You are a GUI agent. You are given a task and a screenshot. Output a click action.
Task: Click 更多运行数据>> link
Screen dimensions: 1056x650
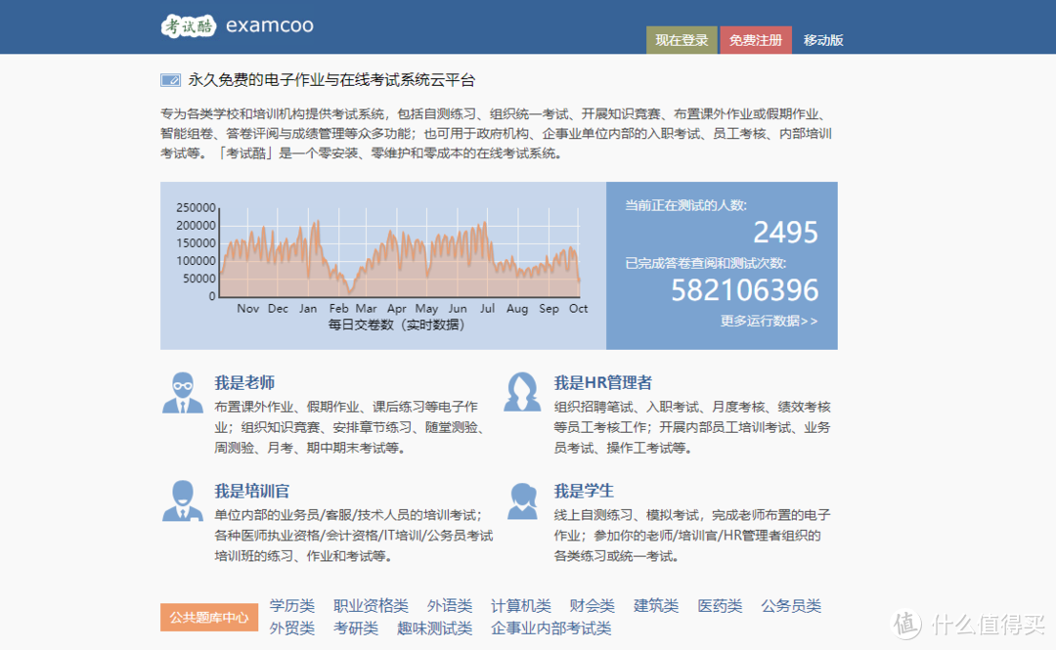pos(770,321)
